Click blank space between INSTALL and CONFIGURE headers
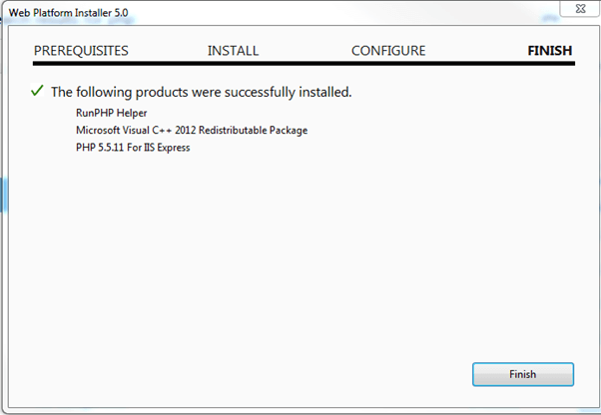Viewport: 601px width, 415px height. click(x=304, y=51)
